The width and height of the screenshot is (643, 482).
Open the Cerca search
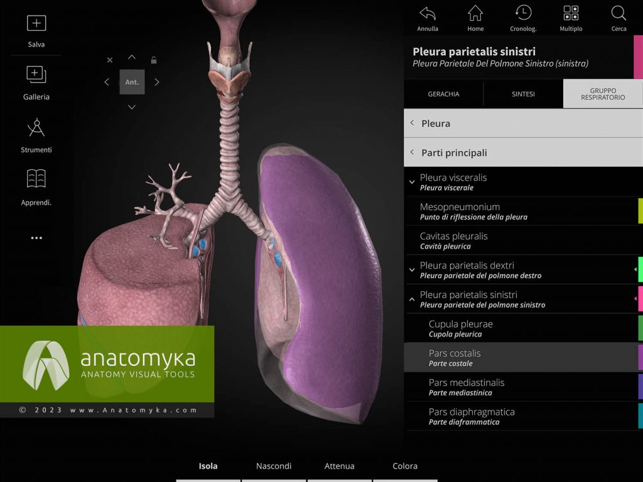pos(619,16)
